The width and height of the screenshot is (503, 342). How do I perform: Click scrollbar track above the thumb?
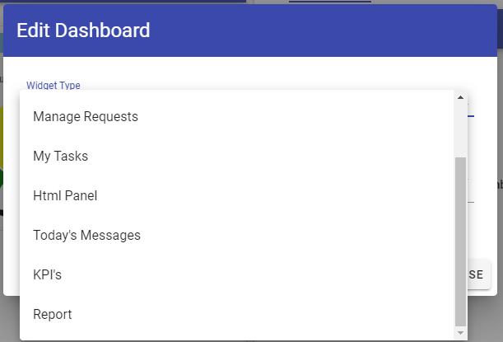[461, 128]
